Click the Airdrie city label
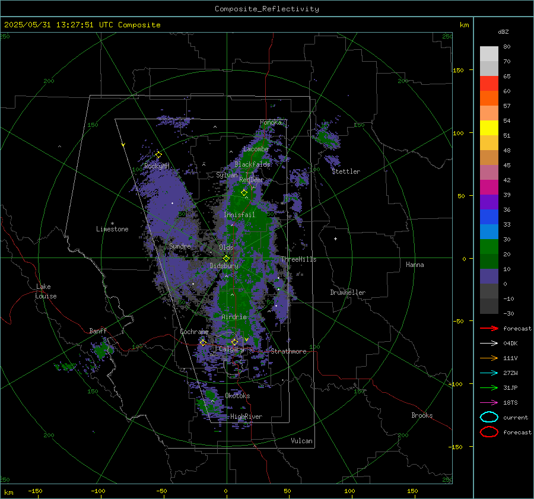Viewport: 534px width, 499px height. pos(234,317)
